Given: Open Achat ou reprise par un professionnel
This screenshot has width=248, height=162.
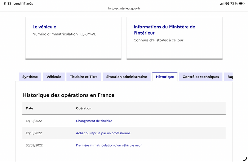Looking at the screenshot, I should [104, 133].
